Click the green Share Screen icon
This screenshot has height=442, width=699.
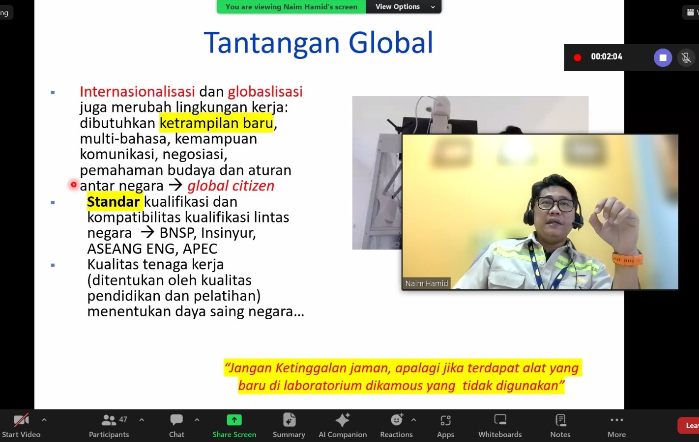click(x=234, y=420)
